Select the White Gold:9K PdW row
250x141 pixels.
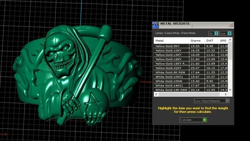pyautogui.click(x=191, y=72)
